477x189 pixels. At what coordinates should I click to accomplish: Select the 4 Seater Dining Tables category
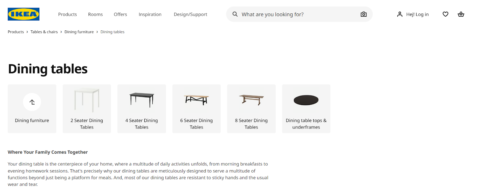point(142,108)
